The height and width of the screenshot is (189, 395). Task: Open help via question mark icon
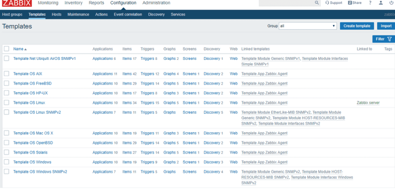click(370, 3)
